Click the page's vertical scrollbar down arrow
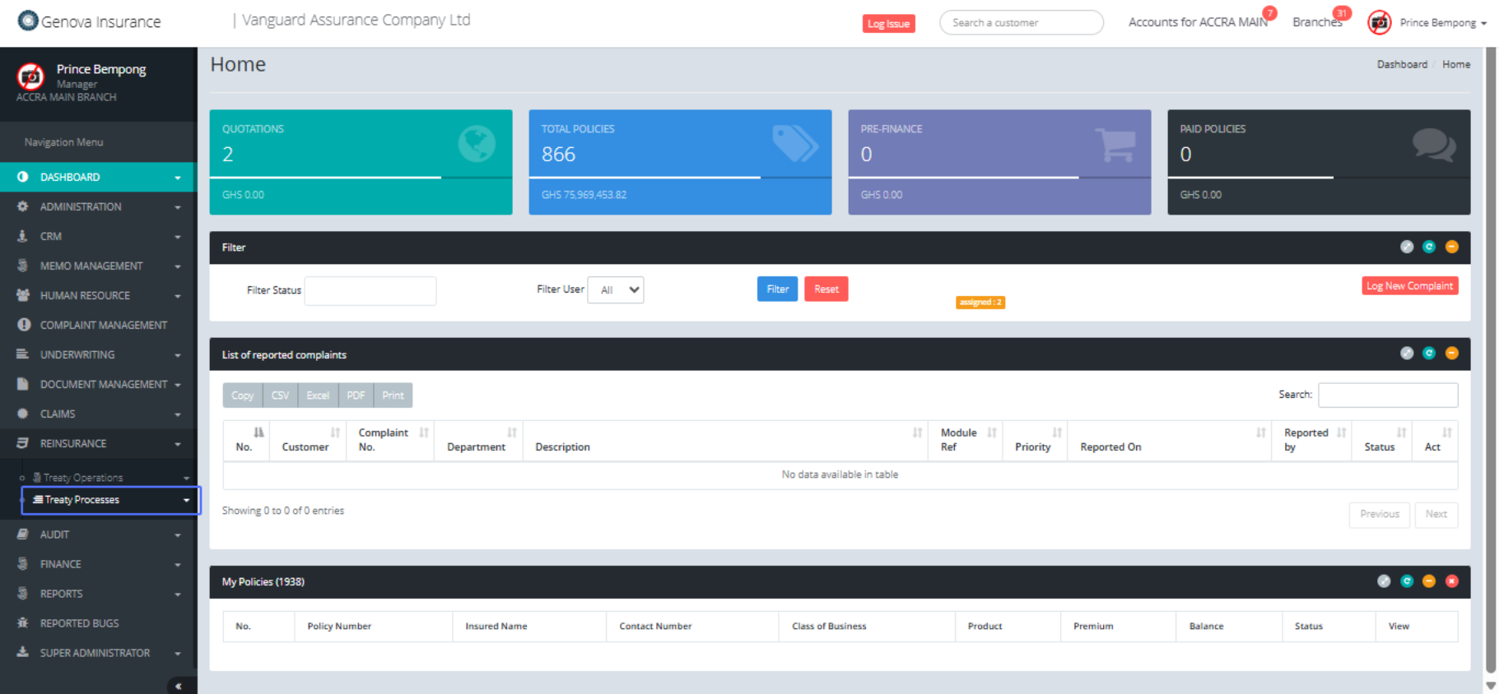 click(x=1490, y=686)
